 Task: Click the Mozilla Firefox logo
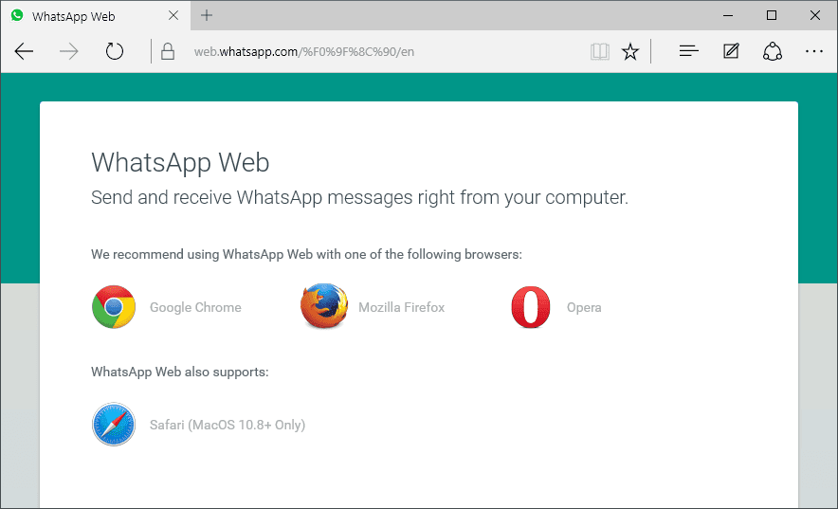tap(324, 306)
